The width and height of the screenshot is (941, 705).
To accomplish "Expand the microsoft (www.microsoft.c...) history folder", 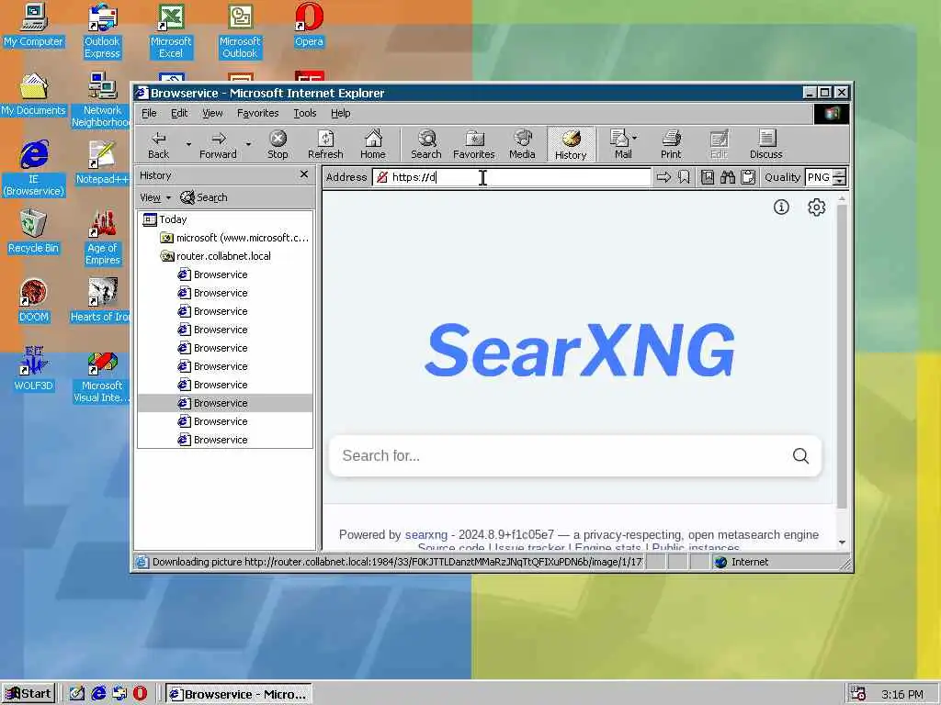I will [x=234, y=238].
